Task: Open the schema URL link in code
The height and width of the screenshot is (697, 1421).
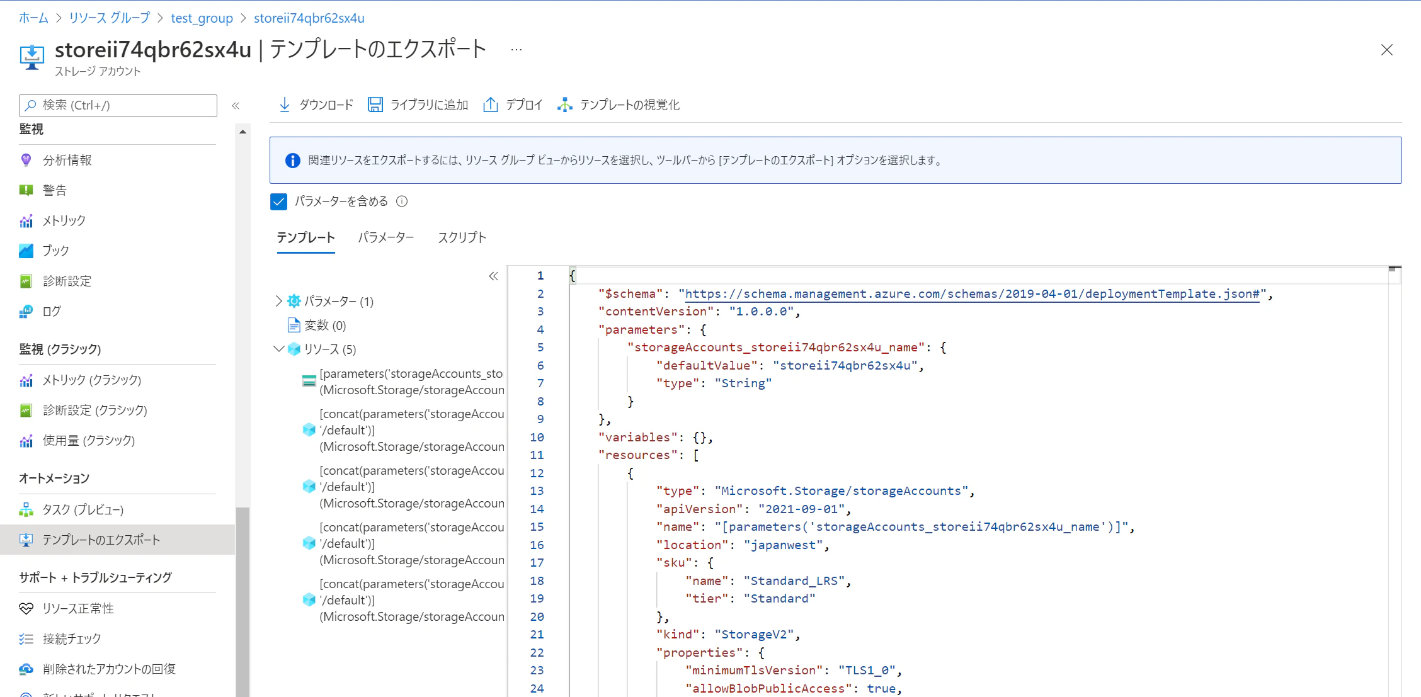Action: (971, 294)
